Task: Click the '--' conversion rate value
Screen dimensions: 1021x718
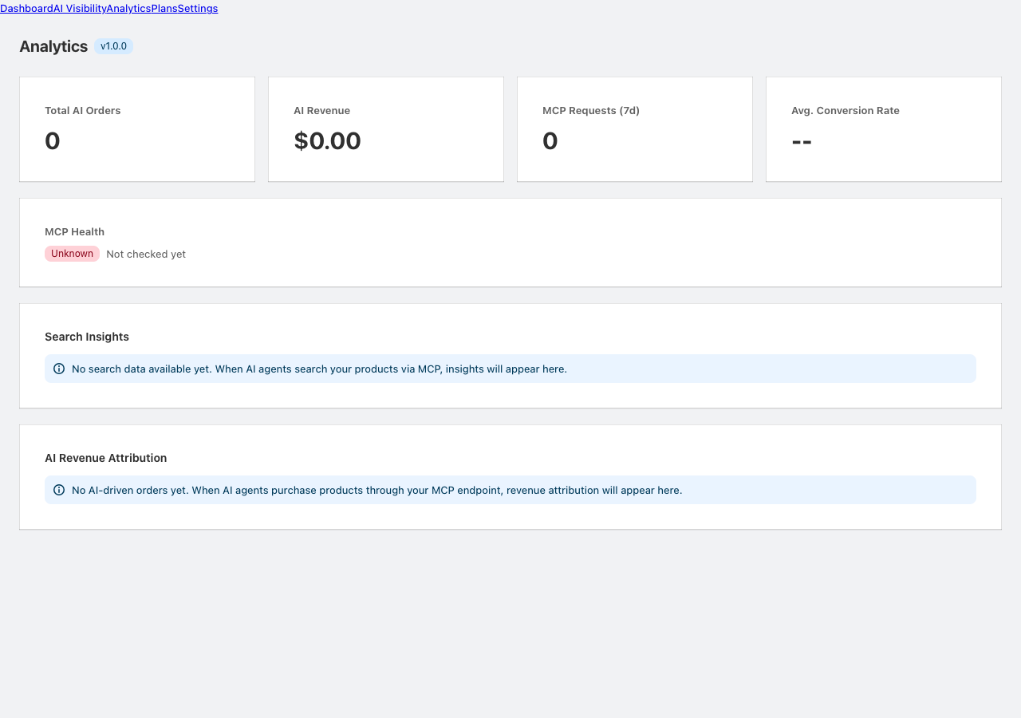Action: tap(802, 141)
